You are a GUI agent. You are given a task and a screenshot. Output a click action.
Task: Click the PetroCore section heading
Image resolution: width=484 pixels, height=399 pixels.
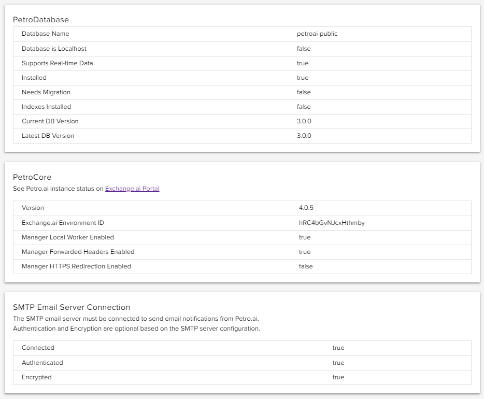[32, 177]
